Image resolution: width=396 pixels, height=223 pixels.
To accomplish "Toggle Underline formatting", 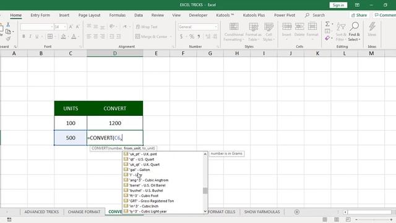I will [x=37, y=37].
